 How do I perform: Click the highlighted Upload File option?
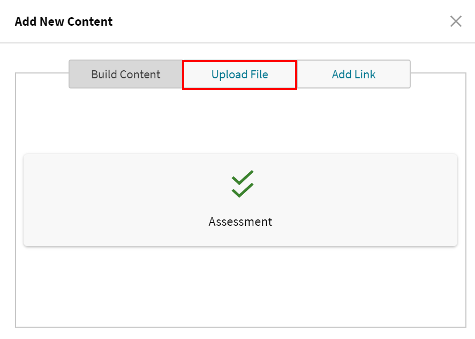239,75
